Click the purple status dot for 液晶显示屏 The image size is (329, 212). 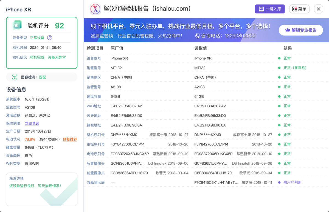pos(279,182)
